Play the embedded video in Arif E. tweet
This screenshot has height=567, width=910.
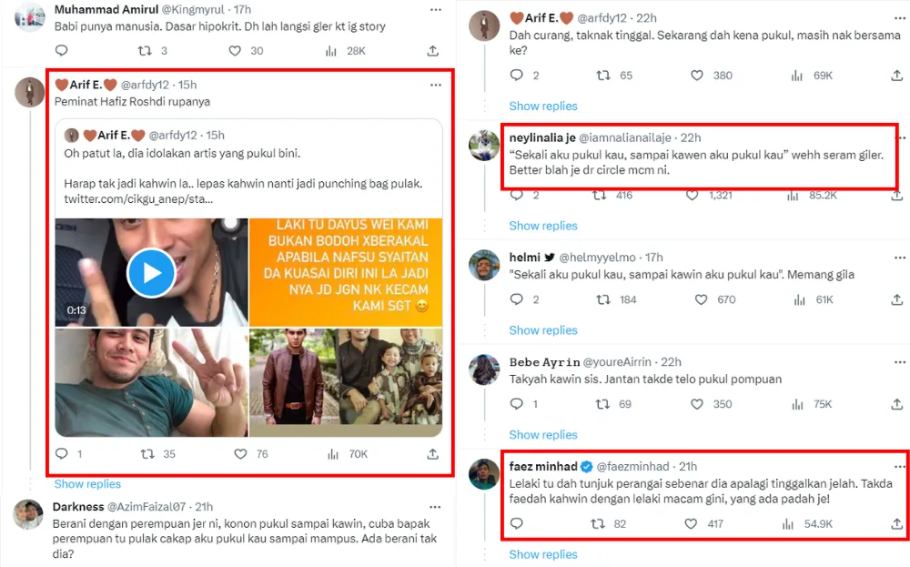coord(151,272)
